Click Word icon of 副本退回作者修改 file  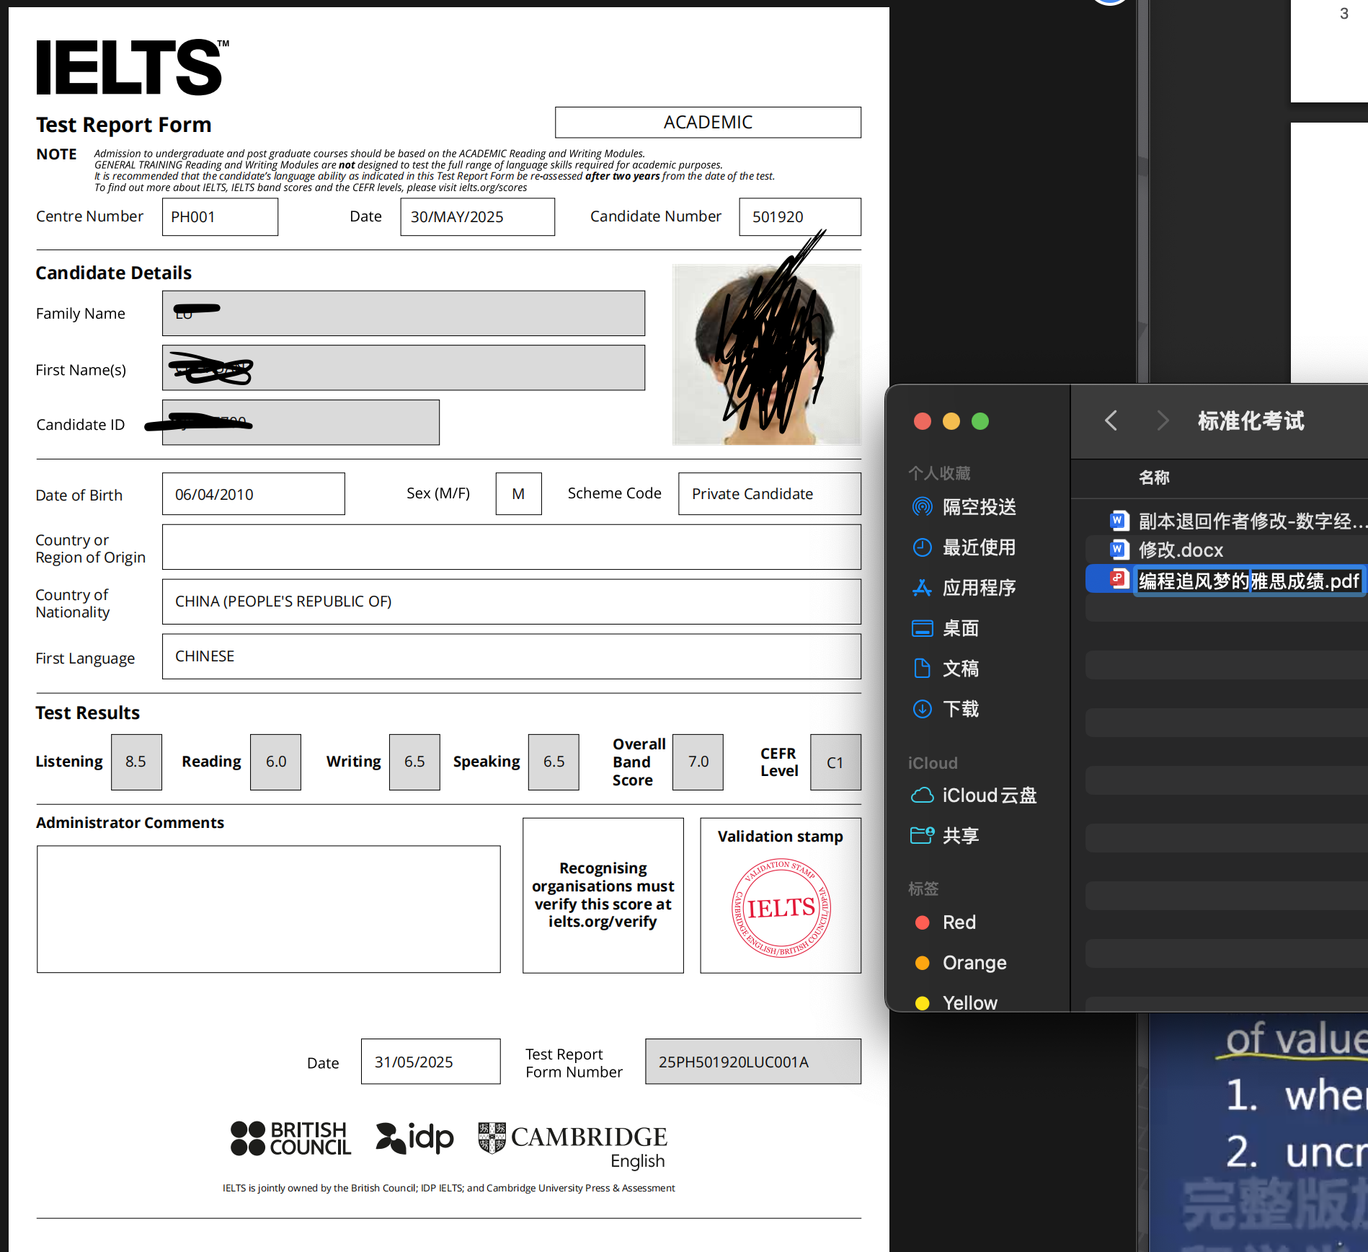tap(1119, 520)
